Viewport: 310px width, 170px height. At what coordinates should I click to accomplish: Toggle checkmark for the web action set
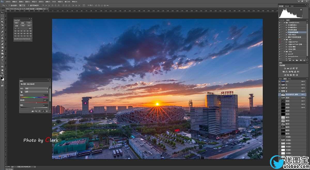[280, 39]
